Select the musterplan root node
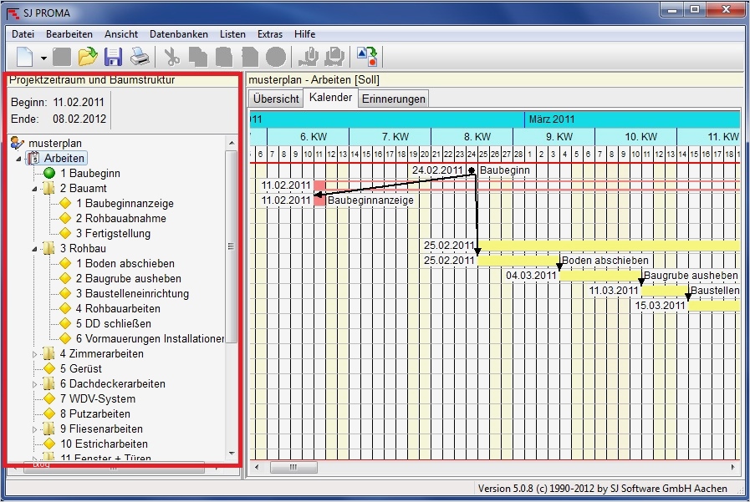Screen dimensions: 750x502 [x=55, y=144]
